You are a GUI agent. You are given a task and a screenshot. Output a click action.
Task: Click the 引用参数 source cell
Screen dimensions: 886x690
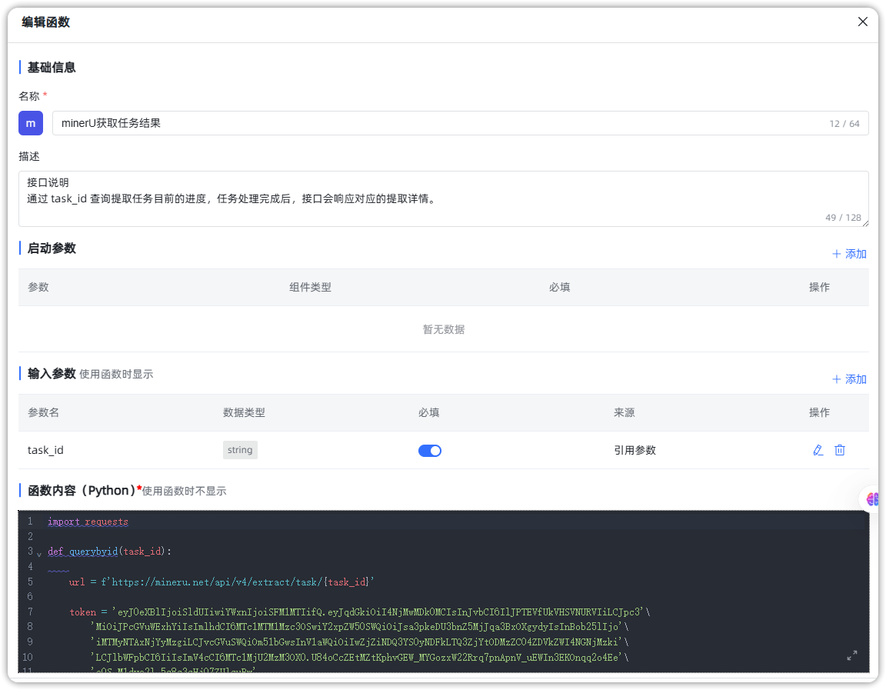[635, 451]
